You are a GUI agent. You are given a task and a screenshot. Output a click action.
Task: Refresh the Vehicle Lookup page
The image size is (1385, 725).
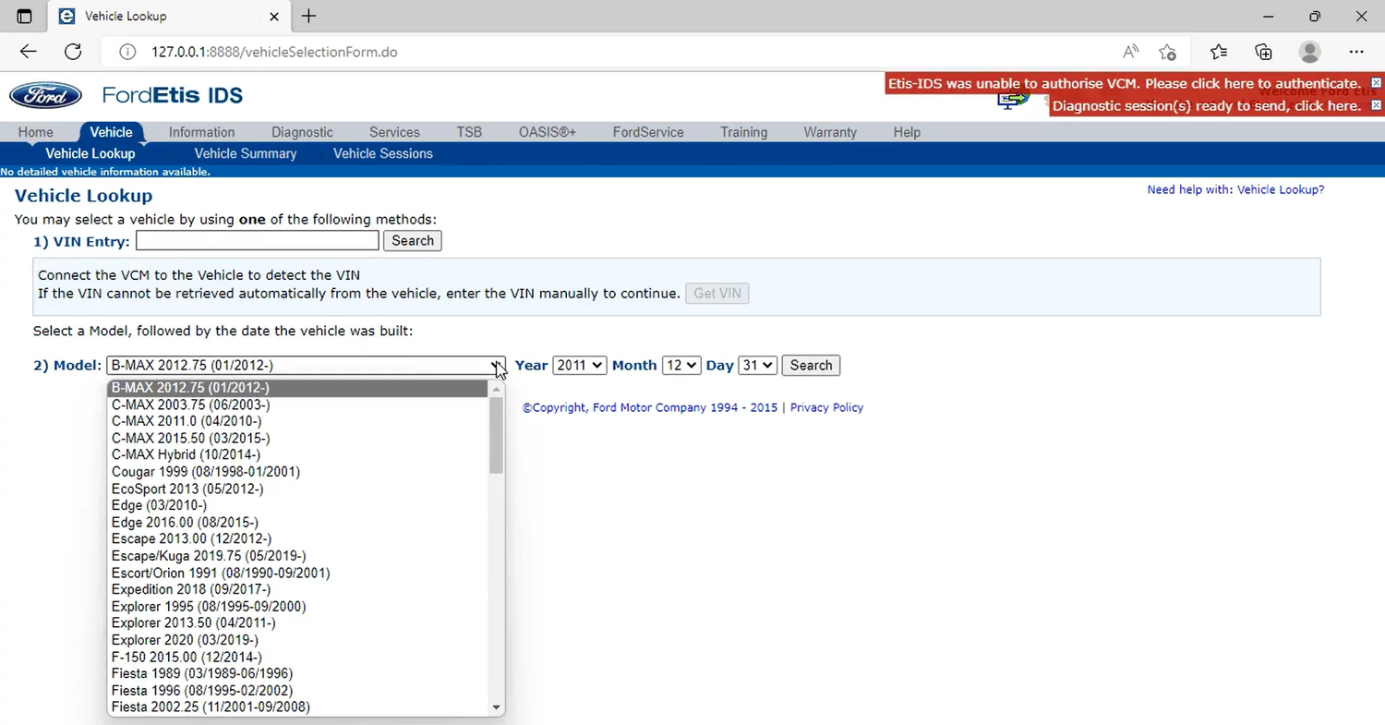73,52
